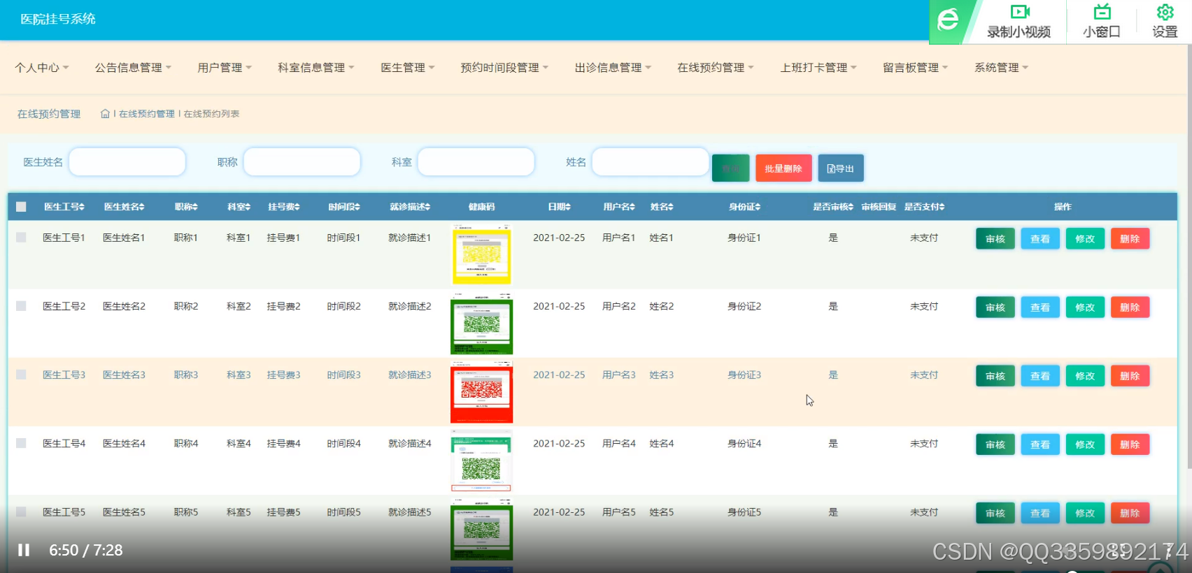
Task: Focus the 姓名 search field
Action: pos(651,162)
